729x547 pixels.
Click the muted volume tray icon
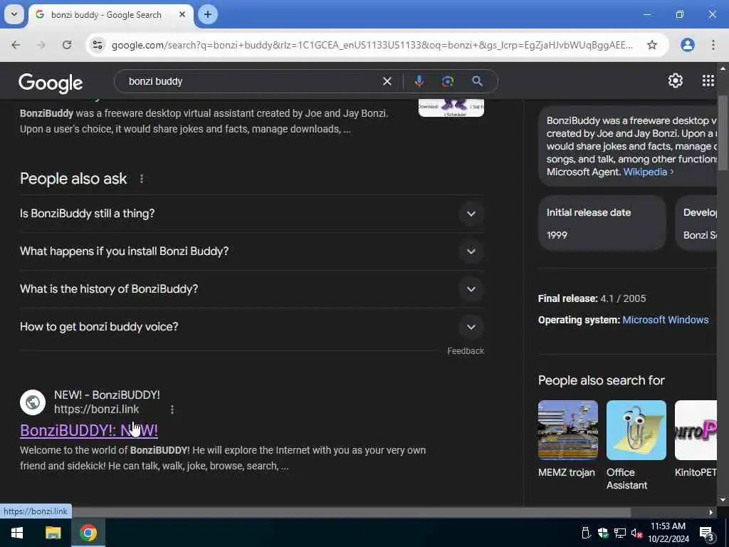point(636,533)
